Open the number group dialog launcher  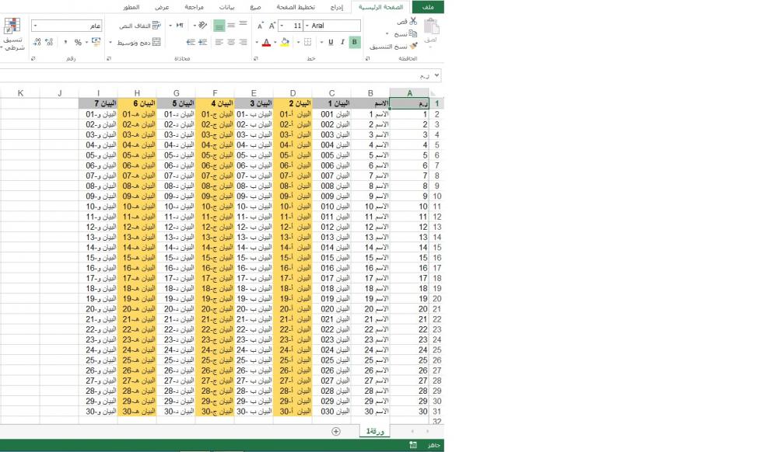pyautogui.click(x=33, y=58)
